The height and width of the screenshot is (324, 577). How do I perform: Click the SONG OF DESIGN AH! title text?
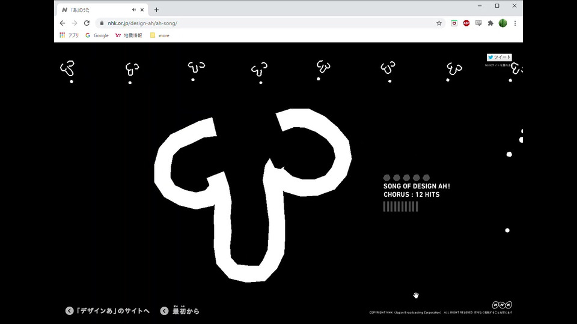point(417,186)
